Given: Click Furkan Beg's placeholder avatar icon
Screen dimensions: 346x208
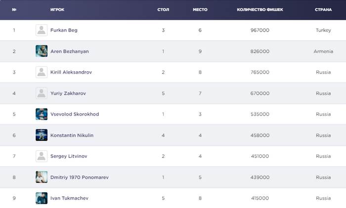Looking at the screenshot, I should [42, 30].
